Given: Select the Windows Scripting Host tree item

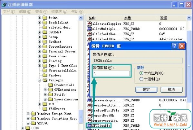Looking at the screenshot, I should tap(57, 118).
